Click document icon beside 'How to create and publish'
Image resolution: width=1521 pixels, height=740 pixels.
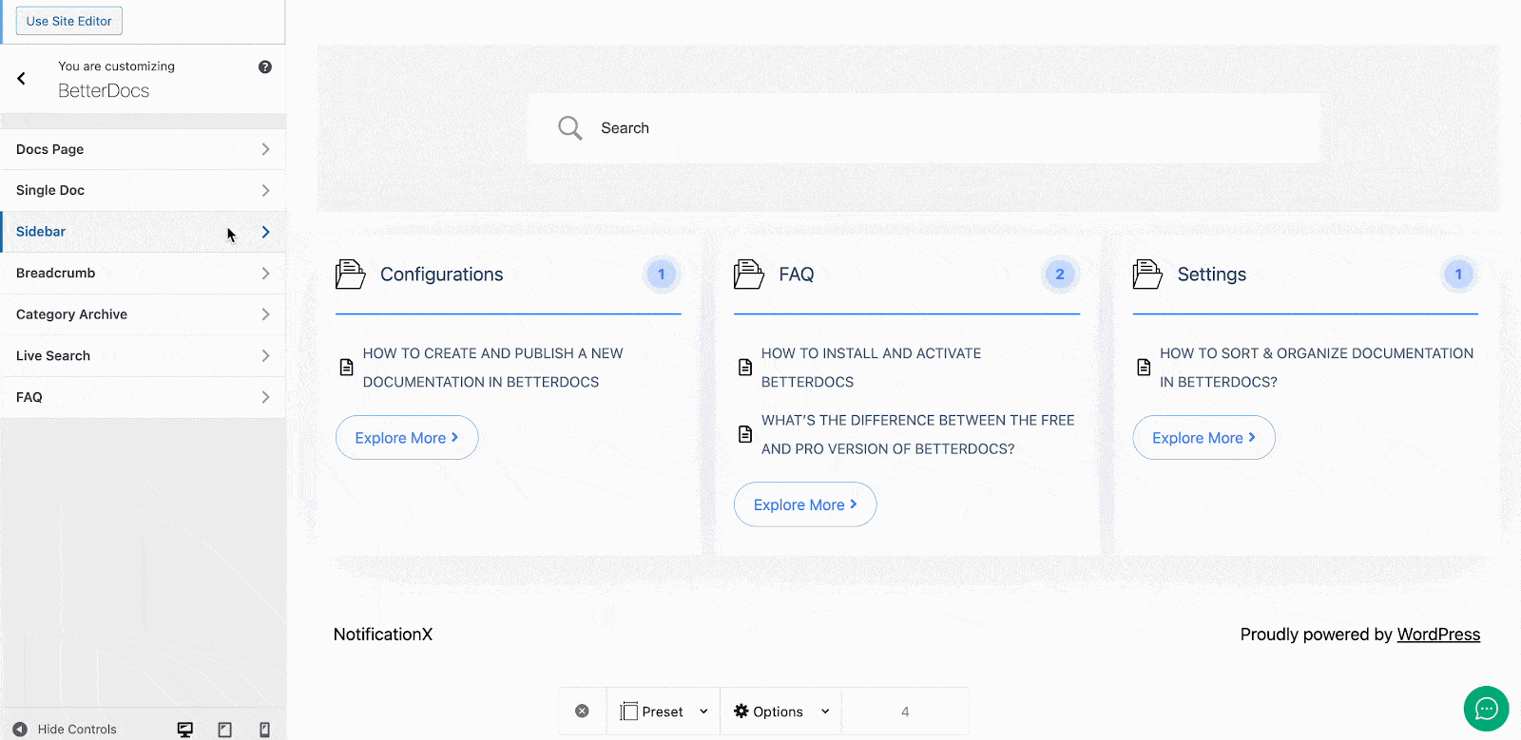347,368
